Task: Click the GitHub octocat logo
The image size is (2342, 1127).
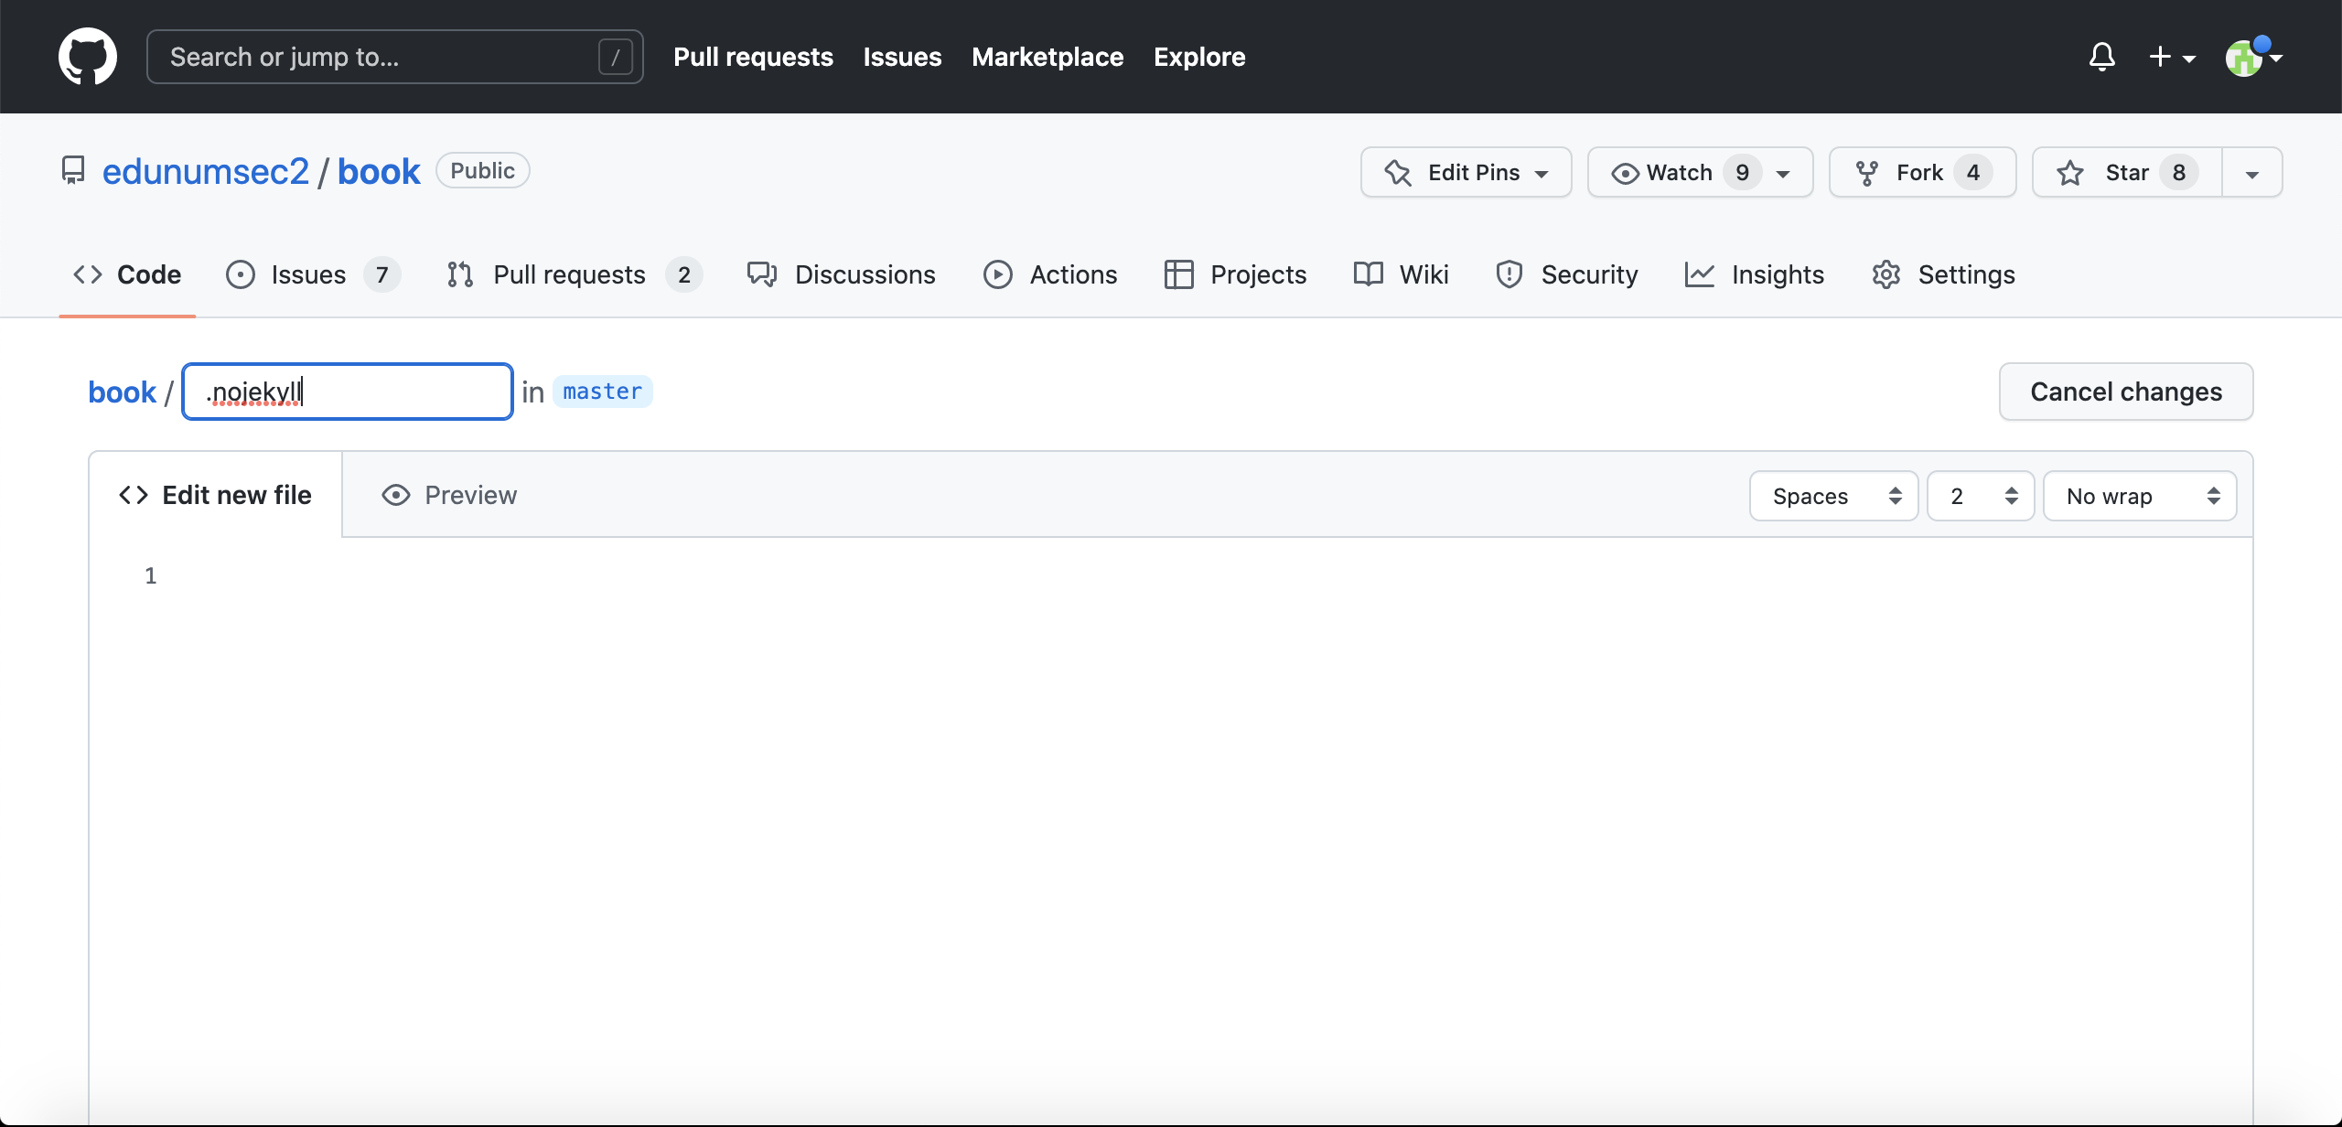Action: pyautogui.click(x=88, y=57)
